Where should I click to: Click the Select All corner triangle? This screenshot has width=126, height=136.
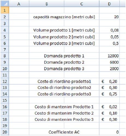pos(5,4)
